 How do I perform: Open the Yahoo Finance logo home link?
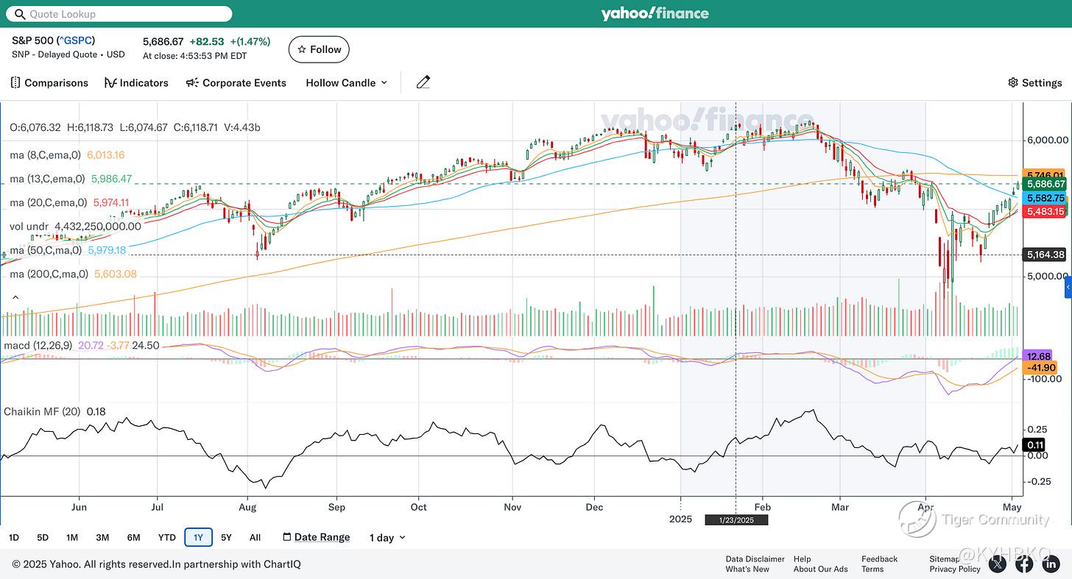pos(655,13)
